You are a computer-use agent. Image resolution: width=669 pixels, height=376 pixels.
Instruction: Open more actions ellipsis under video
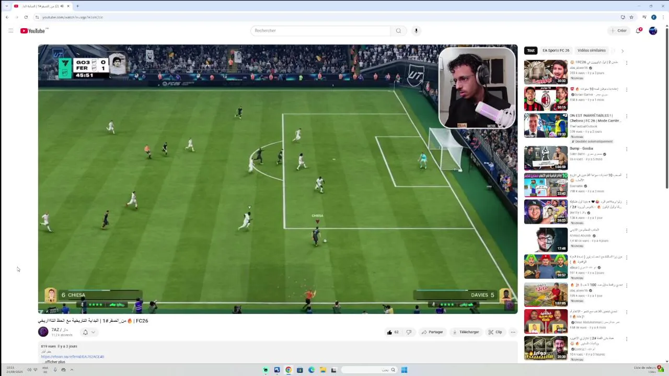coord(513,332)
